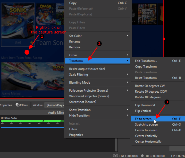Select Remove in the context menu
Viewport: 185px width, 158px height.
[x=97, y=47]
